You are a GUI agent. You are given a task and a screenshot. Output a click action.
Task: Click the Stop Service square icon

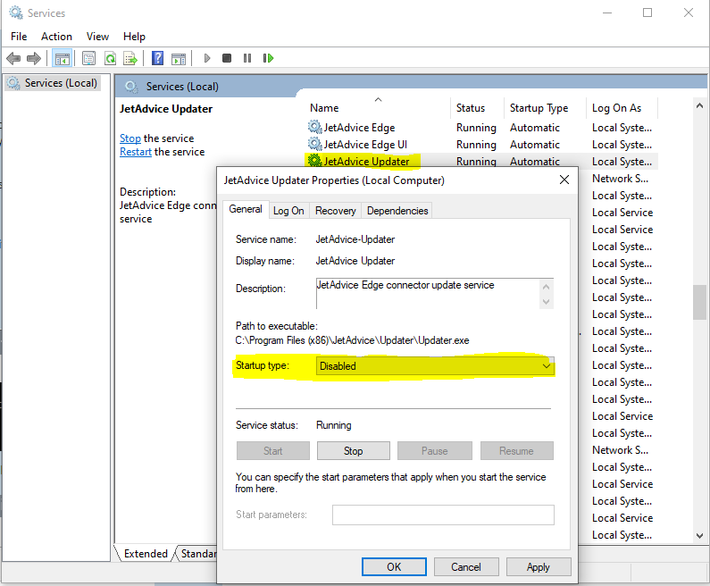227,58
